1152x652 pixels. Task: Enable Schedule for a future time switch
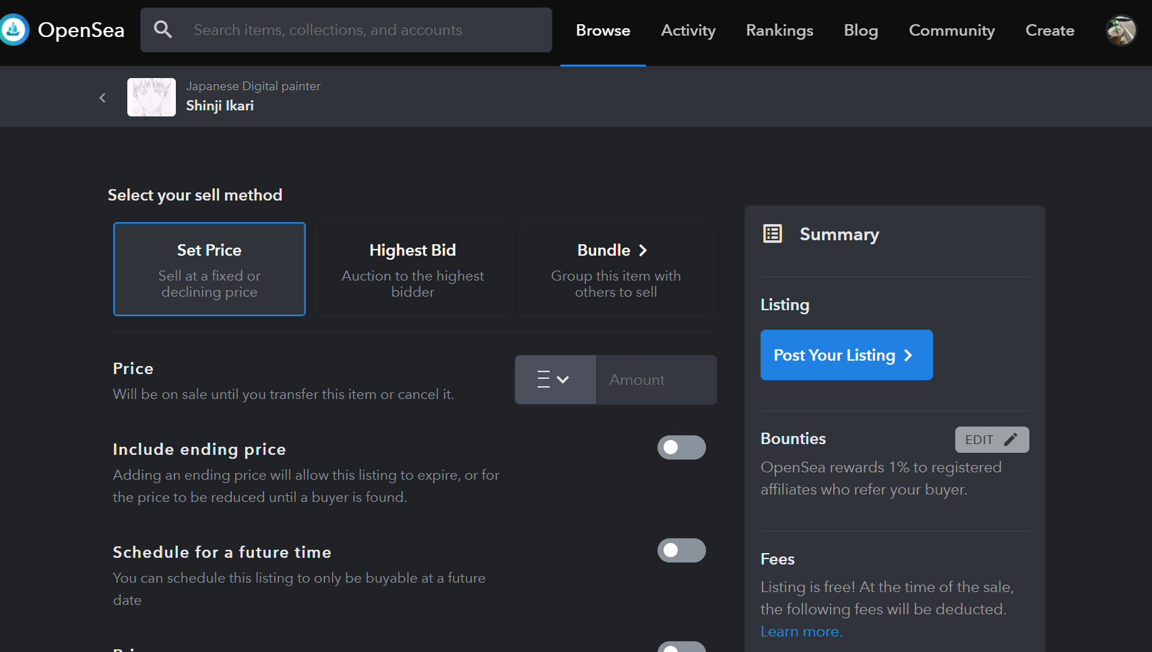682,550
